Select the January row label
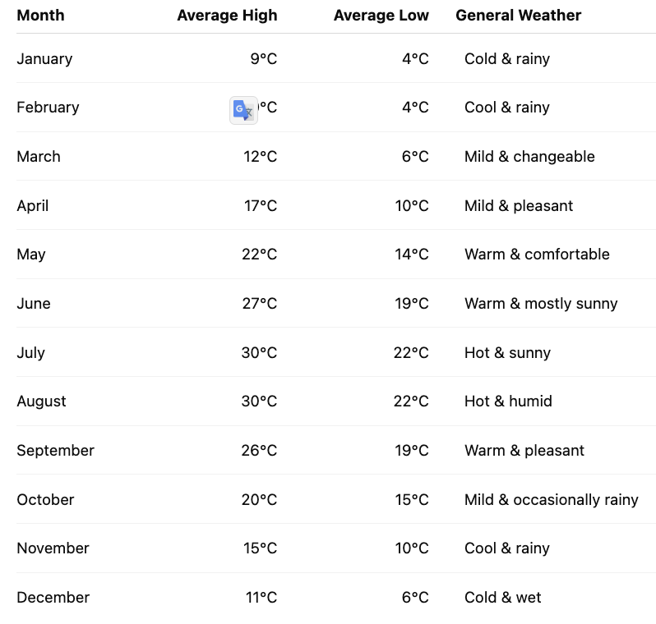Image resolution: width=656 pixels, height=624 pixels. 44,59
